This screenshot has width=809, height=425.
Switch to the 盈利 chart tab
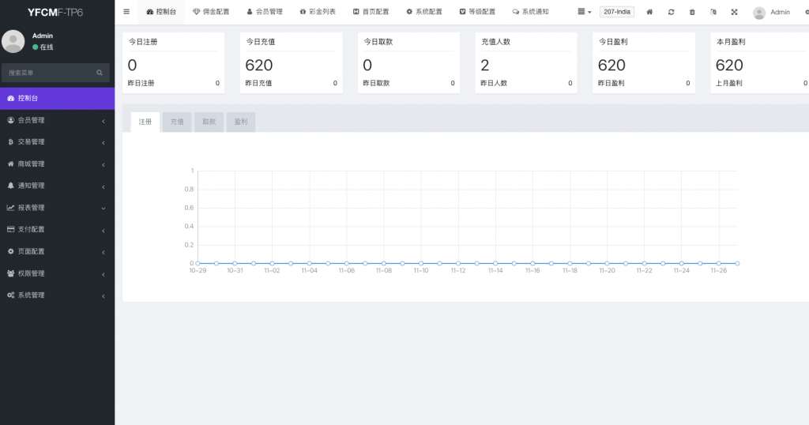pyautogui.click(x=241, y=122)
